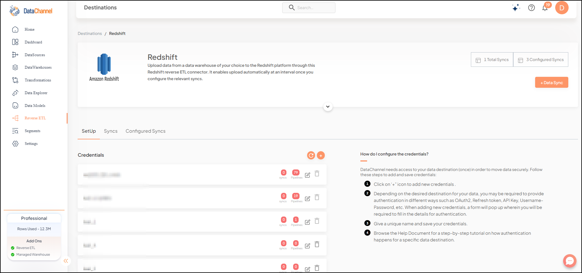Viewport: 582px width, 273px height.
Task: Delete credential with 1 pipeline
Action: (x=317, y=221)
